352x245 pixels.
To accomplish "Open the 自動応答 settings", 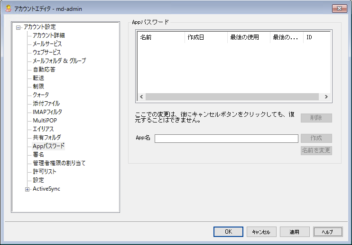I will click(x=44, y=70).
